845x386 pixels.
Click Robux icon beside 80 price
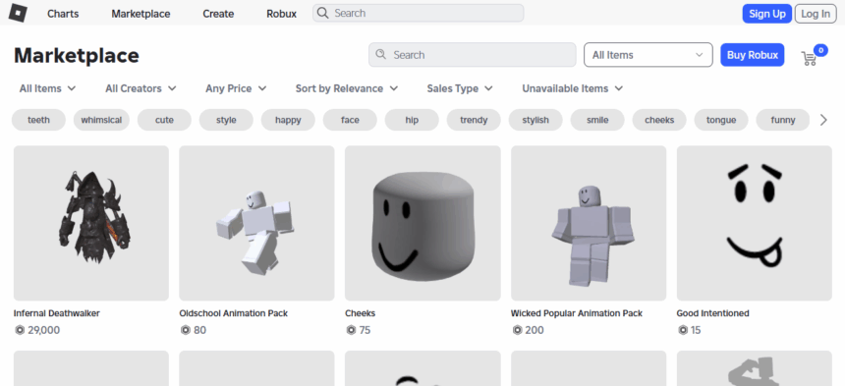[186, 330]
